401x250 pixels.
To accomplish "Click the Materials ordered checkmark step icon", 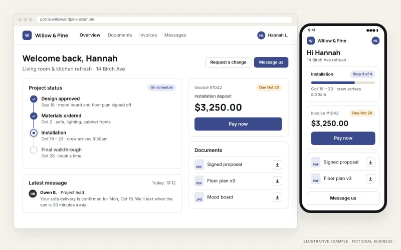I will pyautogui.click(x=34, y=116).
